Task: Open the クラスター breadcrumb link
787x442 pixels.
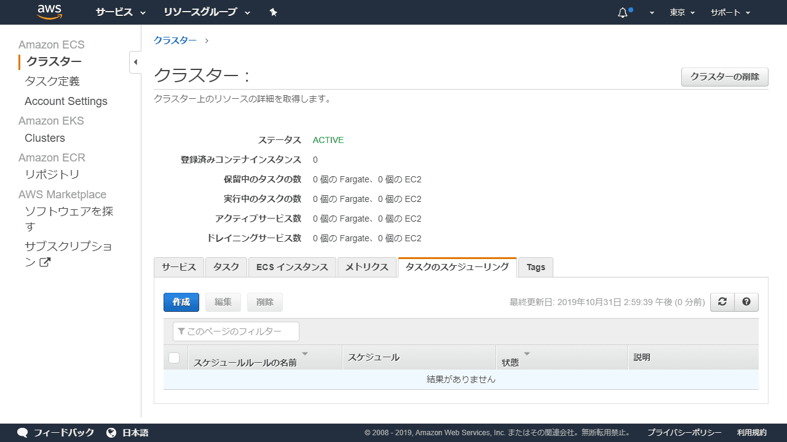Action: pyautogui.click(x=175, y=40)
